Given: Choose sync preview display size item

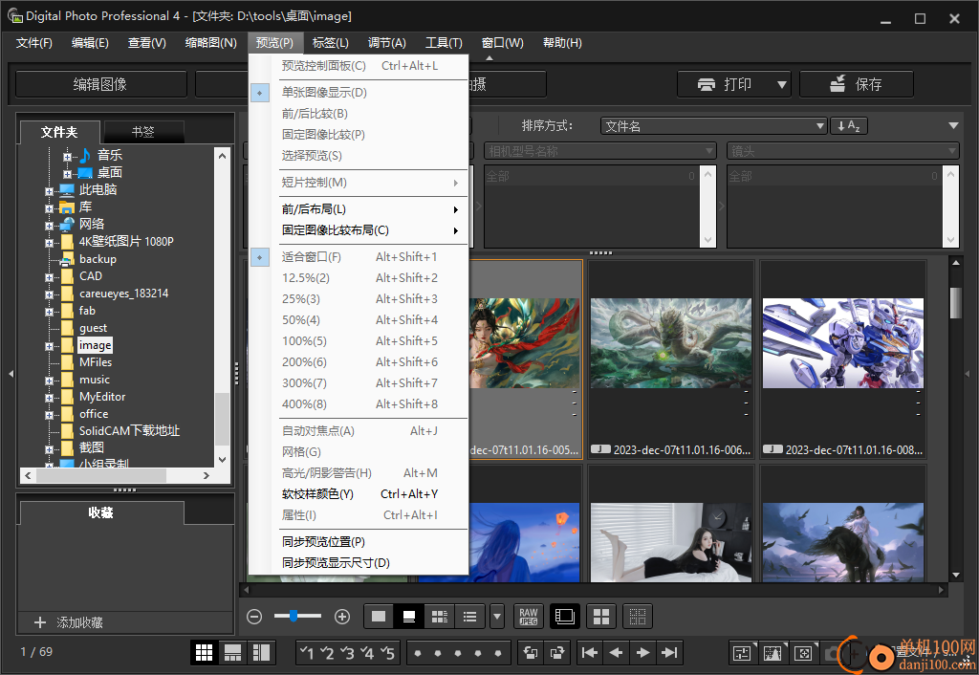Looking at the screenshot, I should (x=359, y=563).
